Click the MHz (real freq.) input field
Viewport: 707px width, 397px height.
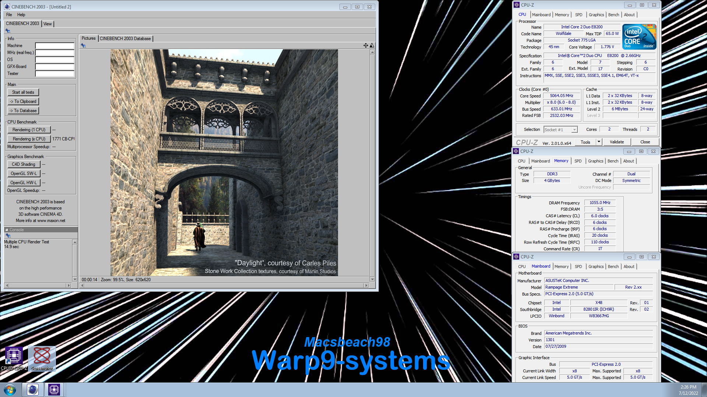(54, 53)
